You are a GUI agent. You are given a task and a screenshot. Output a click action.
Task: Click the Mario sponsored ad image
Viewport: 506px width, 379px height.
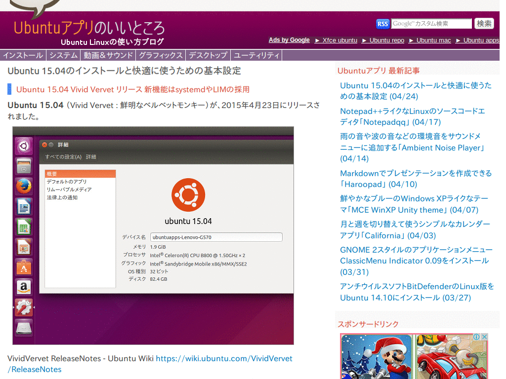377,356
